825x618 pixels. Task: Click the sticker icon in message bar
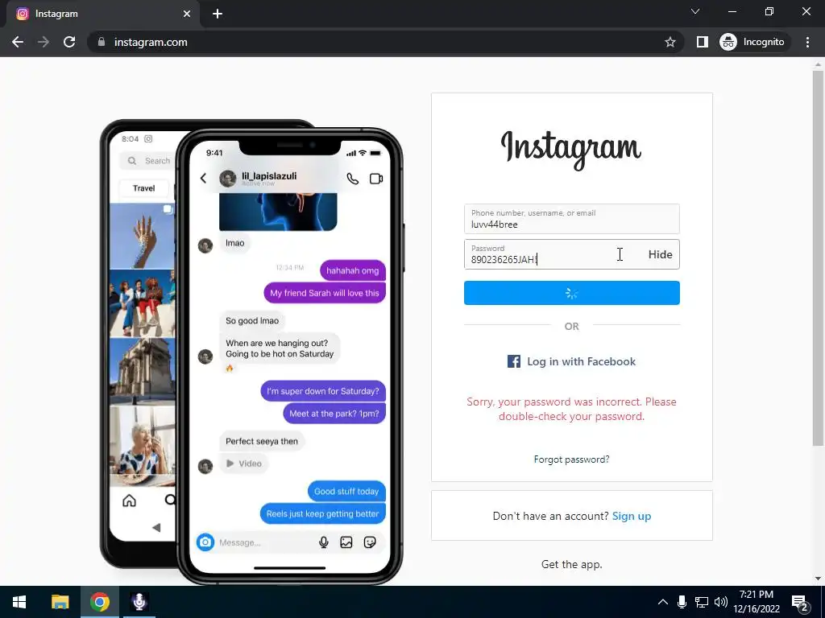pos(370,542)
